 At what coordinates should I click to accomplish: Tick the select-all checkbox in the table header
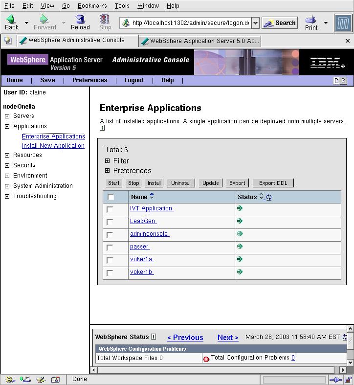point(111,197)
